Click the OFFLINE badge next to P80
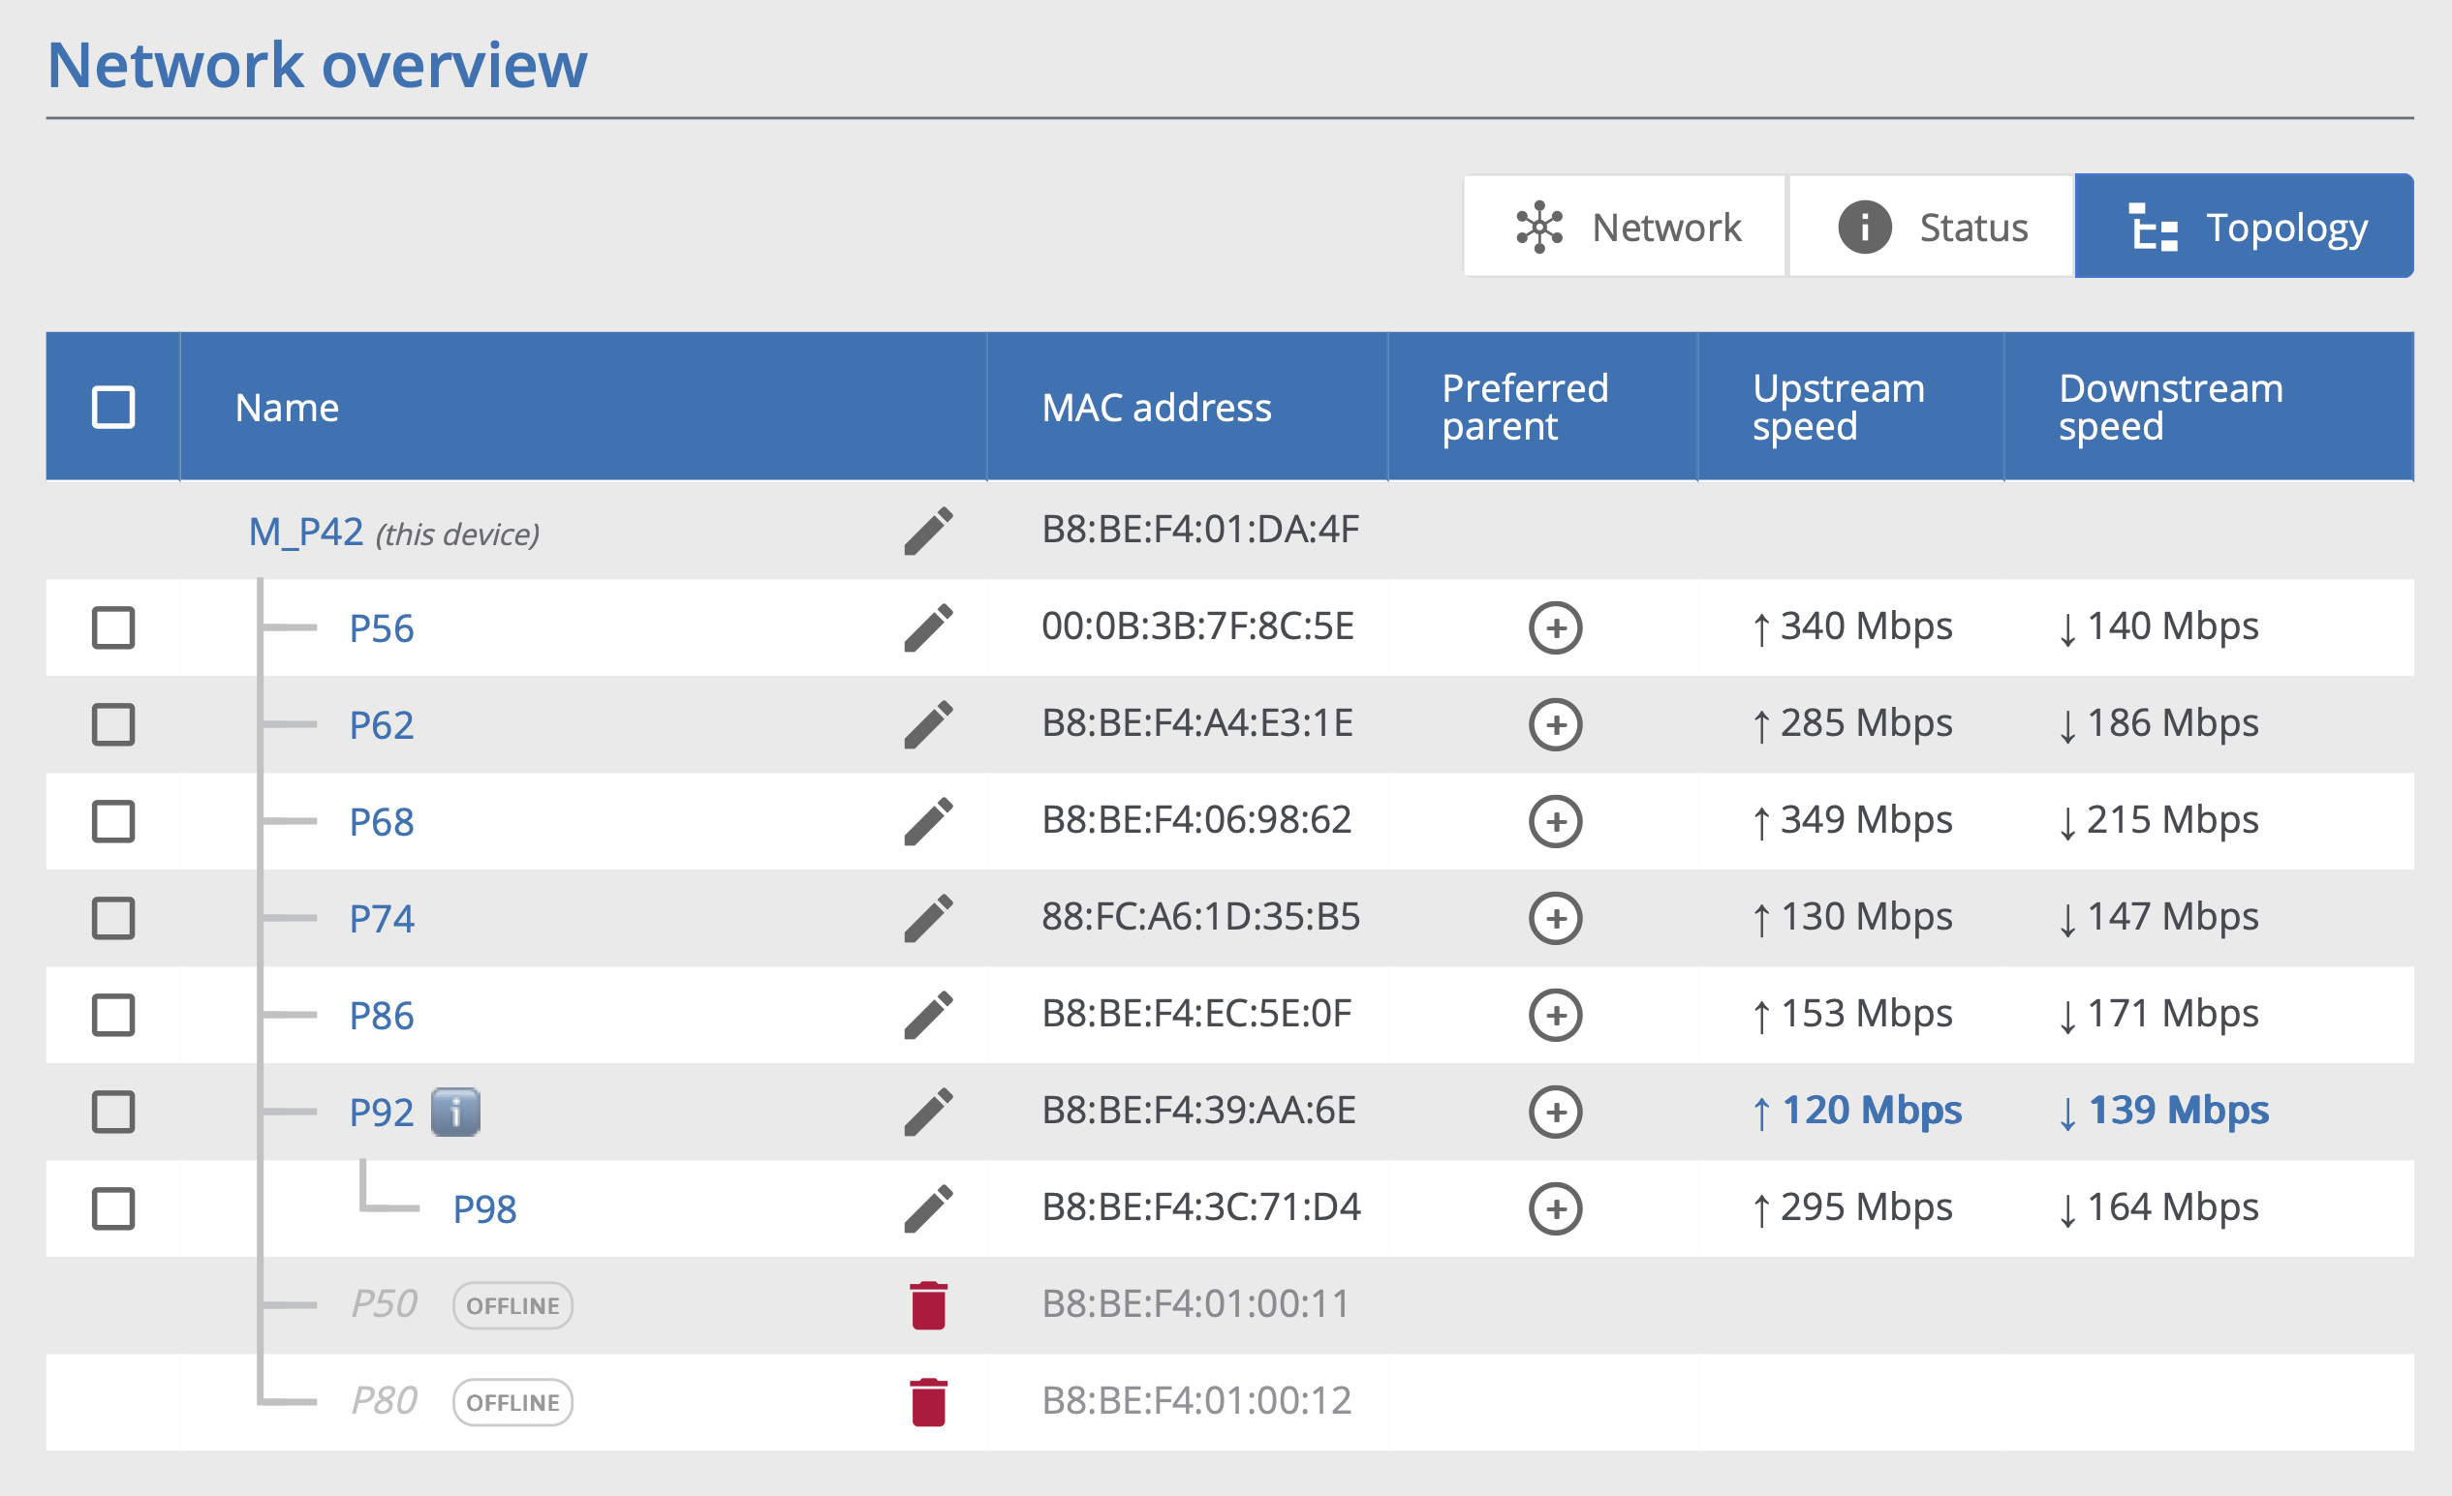Image resolution: width=2452 pixels, height=1496 pixels. coord(512,1402)
